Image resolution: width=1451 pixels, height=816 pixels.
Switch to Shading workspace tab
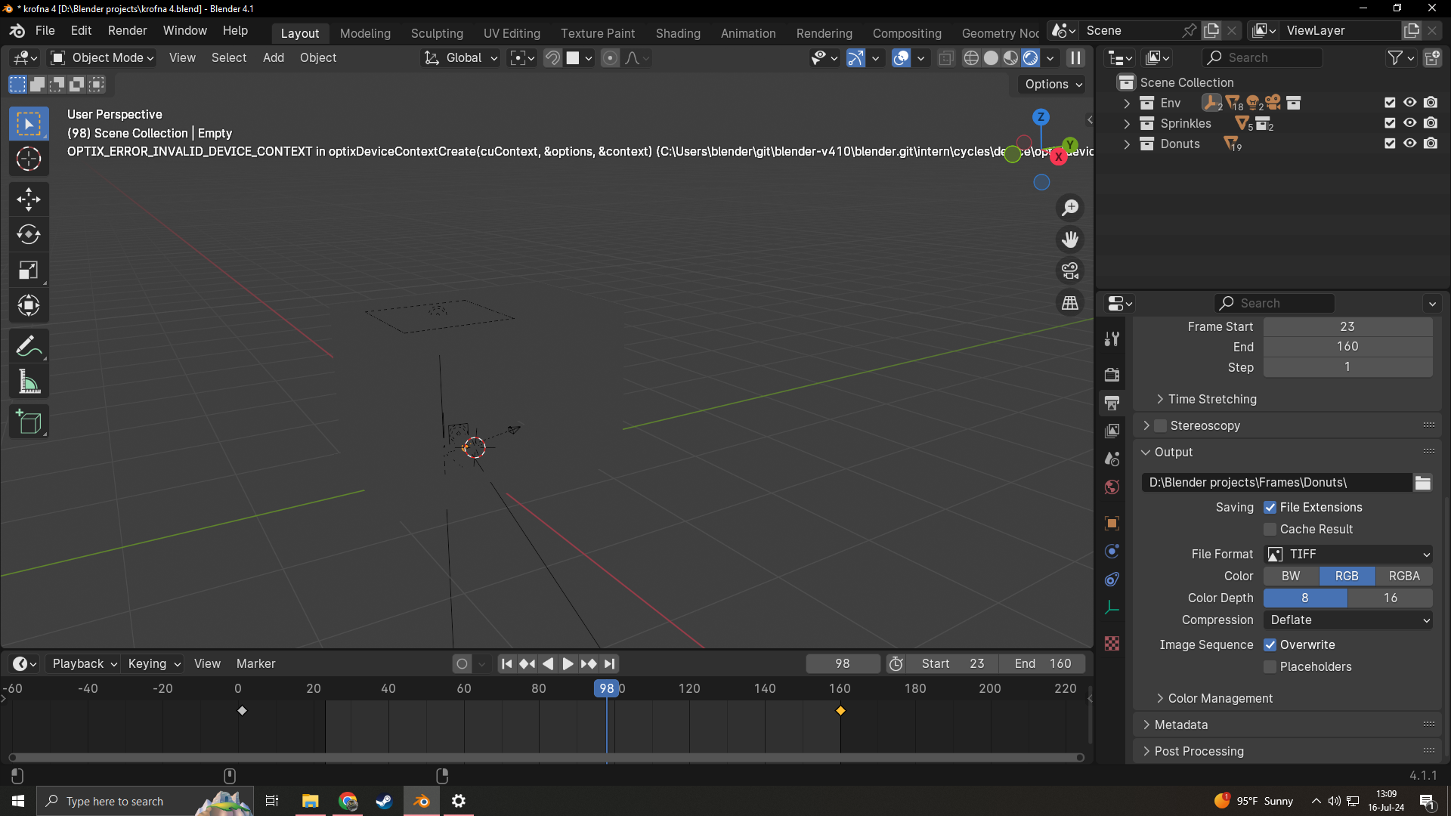[x=678, y=33]
